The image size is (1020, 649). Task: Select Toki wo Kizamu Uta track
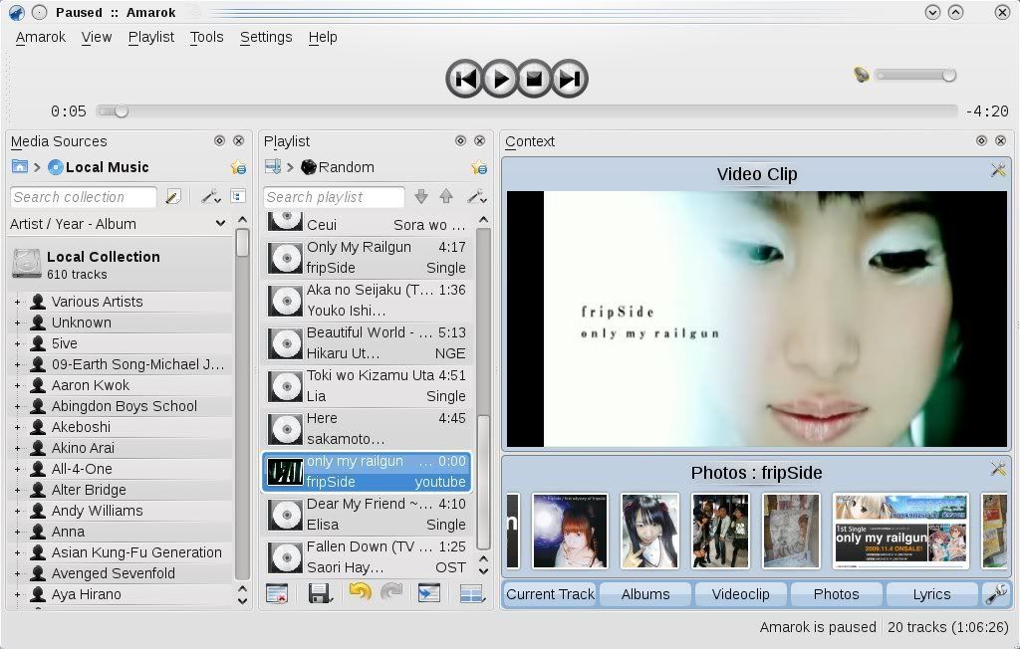coord(367,385)
